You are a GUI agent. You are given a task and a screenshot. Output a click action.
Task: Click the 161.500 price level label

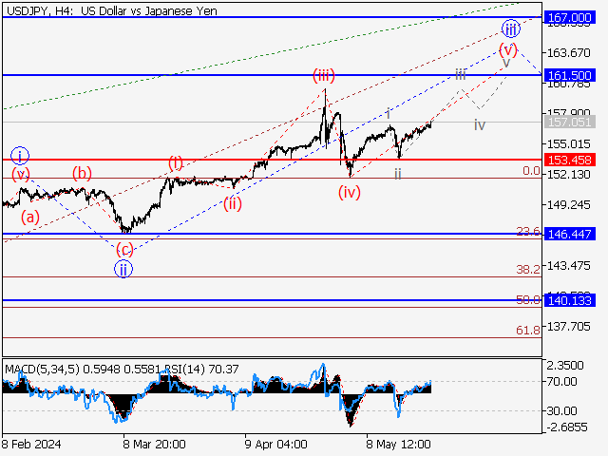click(x=569, y=75)
